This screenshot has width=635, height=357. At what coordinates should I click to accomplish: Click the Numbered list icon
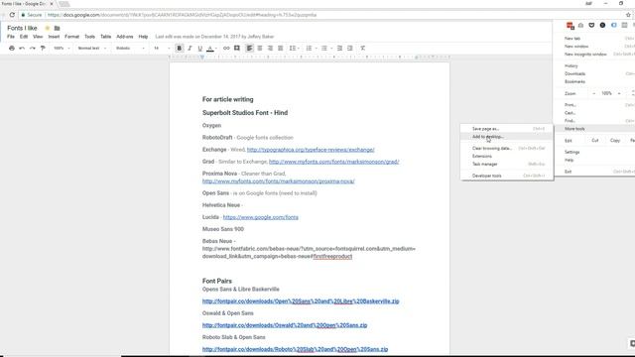click(309, 49)
